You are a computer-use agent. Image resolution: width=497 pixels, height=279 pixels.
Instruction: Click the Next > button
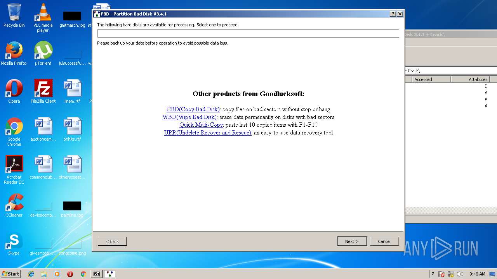[352, 241]
